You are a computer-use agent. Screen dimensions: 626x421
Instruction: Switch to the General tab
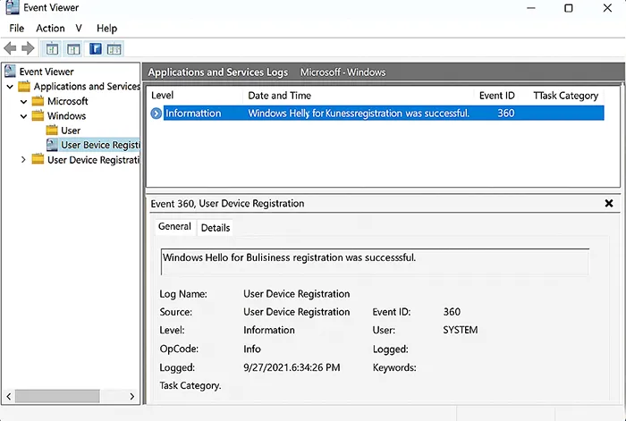pyautogui.click(x=174, y=227)
